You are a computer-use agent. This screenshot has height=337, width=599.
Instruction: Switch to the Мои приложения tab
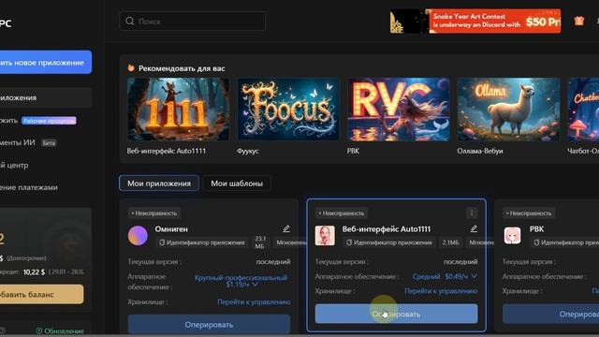(x=159, y=183)
